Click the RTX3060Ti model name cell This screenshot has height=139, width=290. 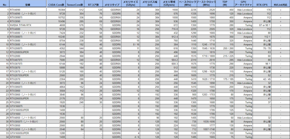[x=28, y=87]
